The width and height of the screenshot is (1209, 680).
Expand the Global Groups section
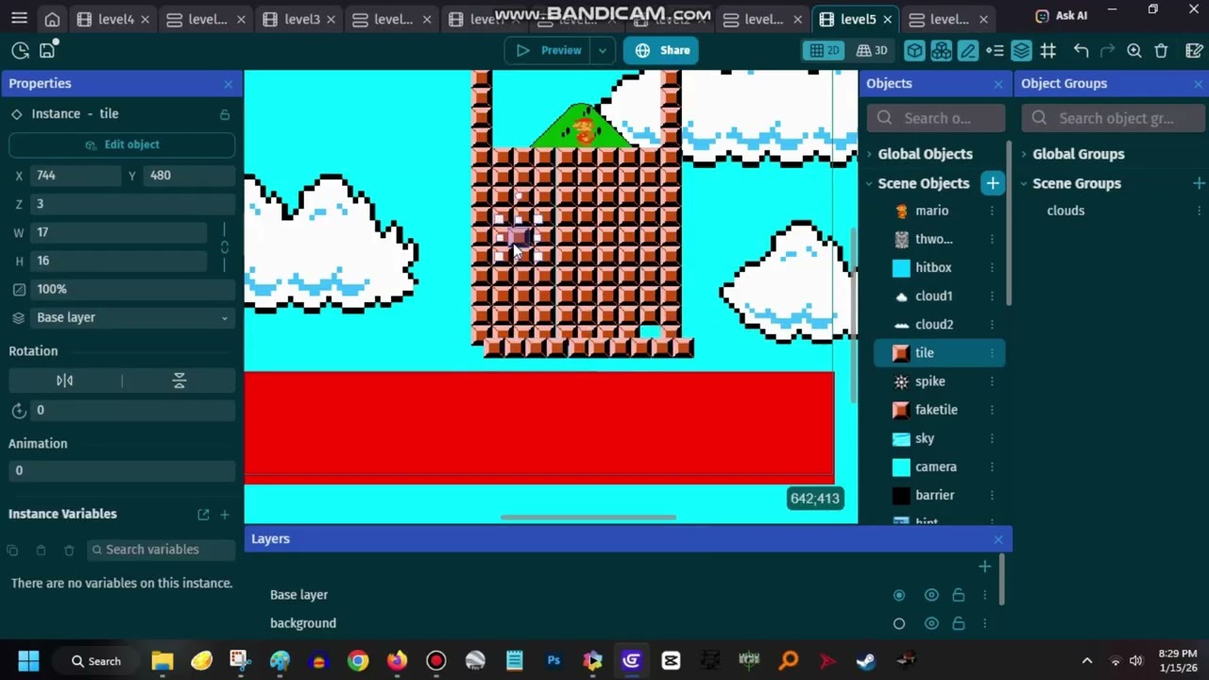point(1024,154)
